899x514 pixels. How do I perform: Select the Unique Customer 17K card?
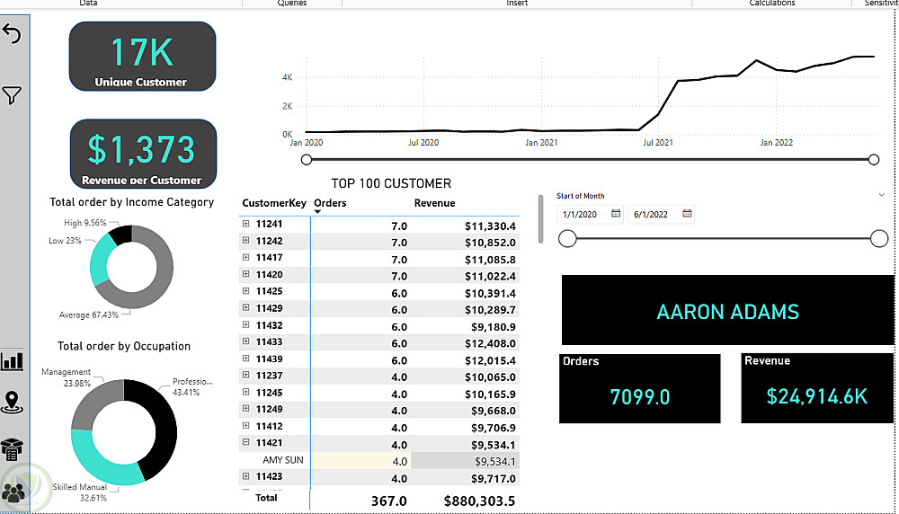tap(142, 56)
